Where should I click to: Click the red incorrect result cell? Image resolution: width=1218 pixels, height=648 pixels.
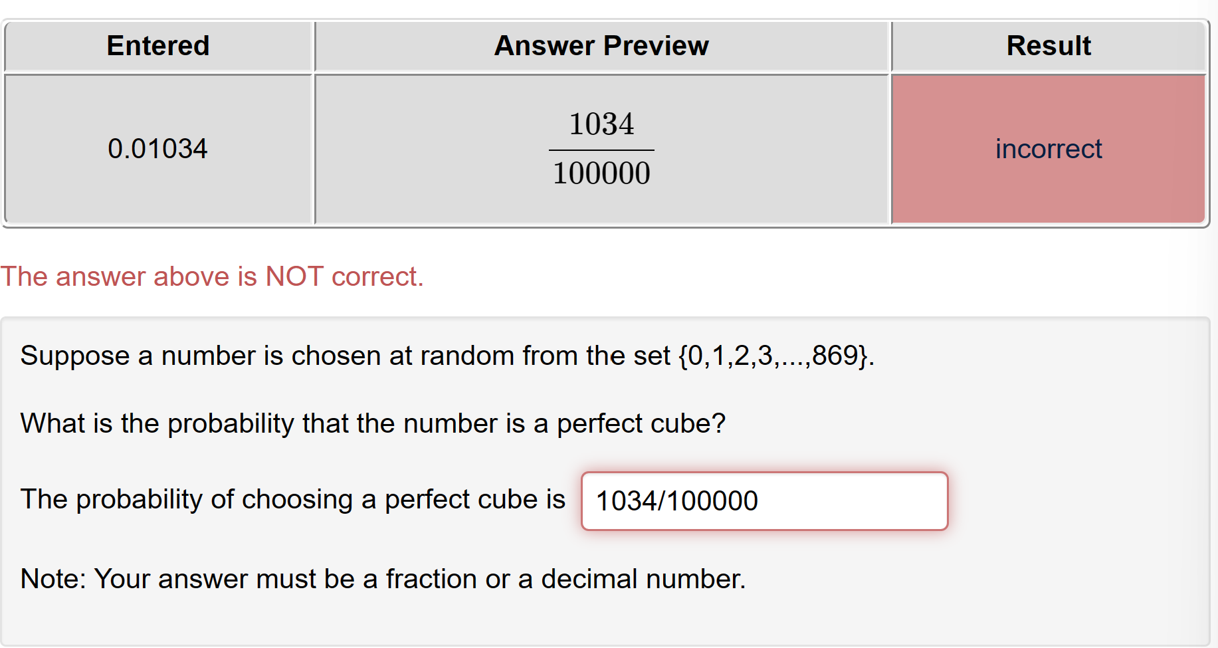(x=1049, y=148)
